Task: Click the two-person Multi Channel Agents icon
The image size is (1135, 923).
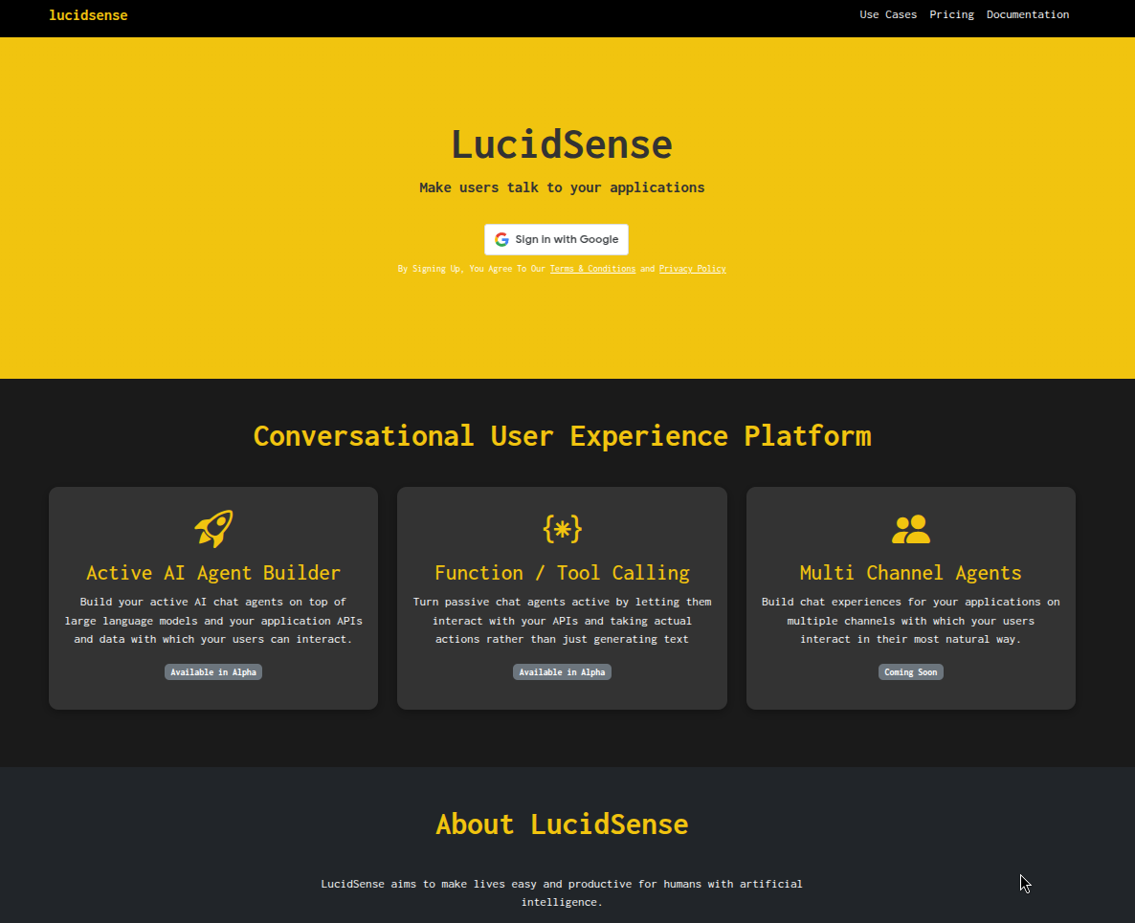Action: (x=910, y=529)
